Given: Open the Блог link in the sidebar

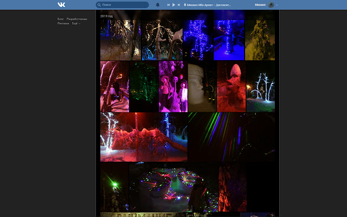Looking at the screenshot, I should tap(61, 19).
